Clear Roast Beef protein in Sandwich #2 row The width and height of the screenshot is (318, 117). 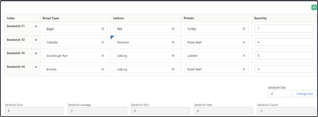click(244, 42)
